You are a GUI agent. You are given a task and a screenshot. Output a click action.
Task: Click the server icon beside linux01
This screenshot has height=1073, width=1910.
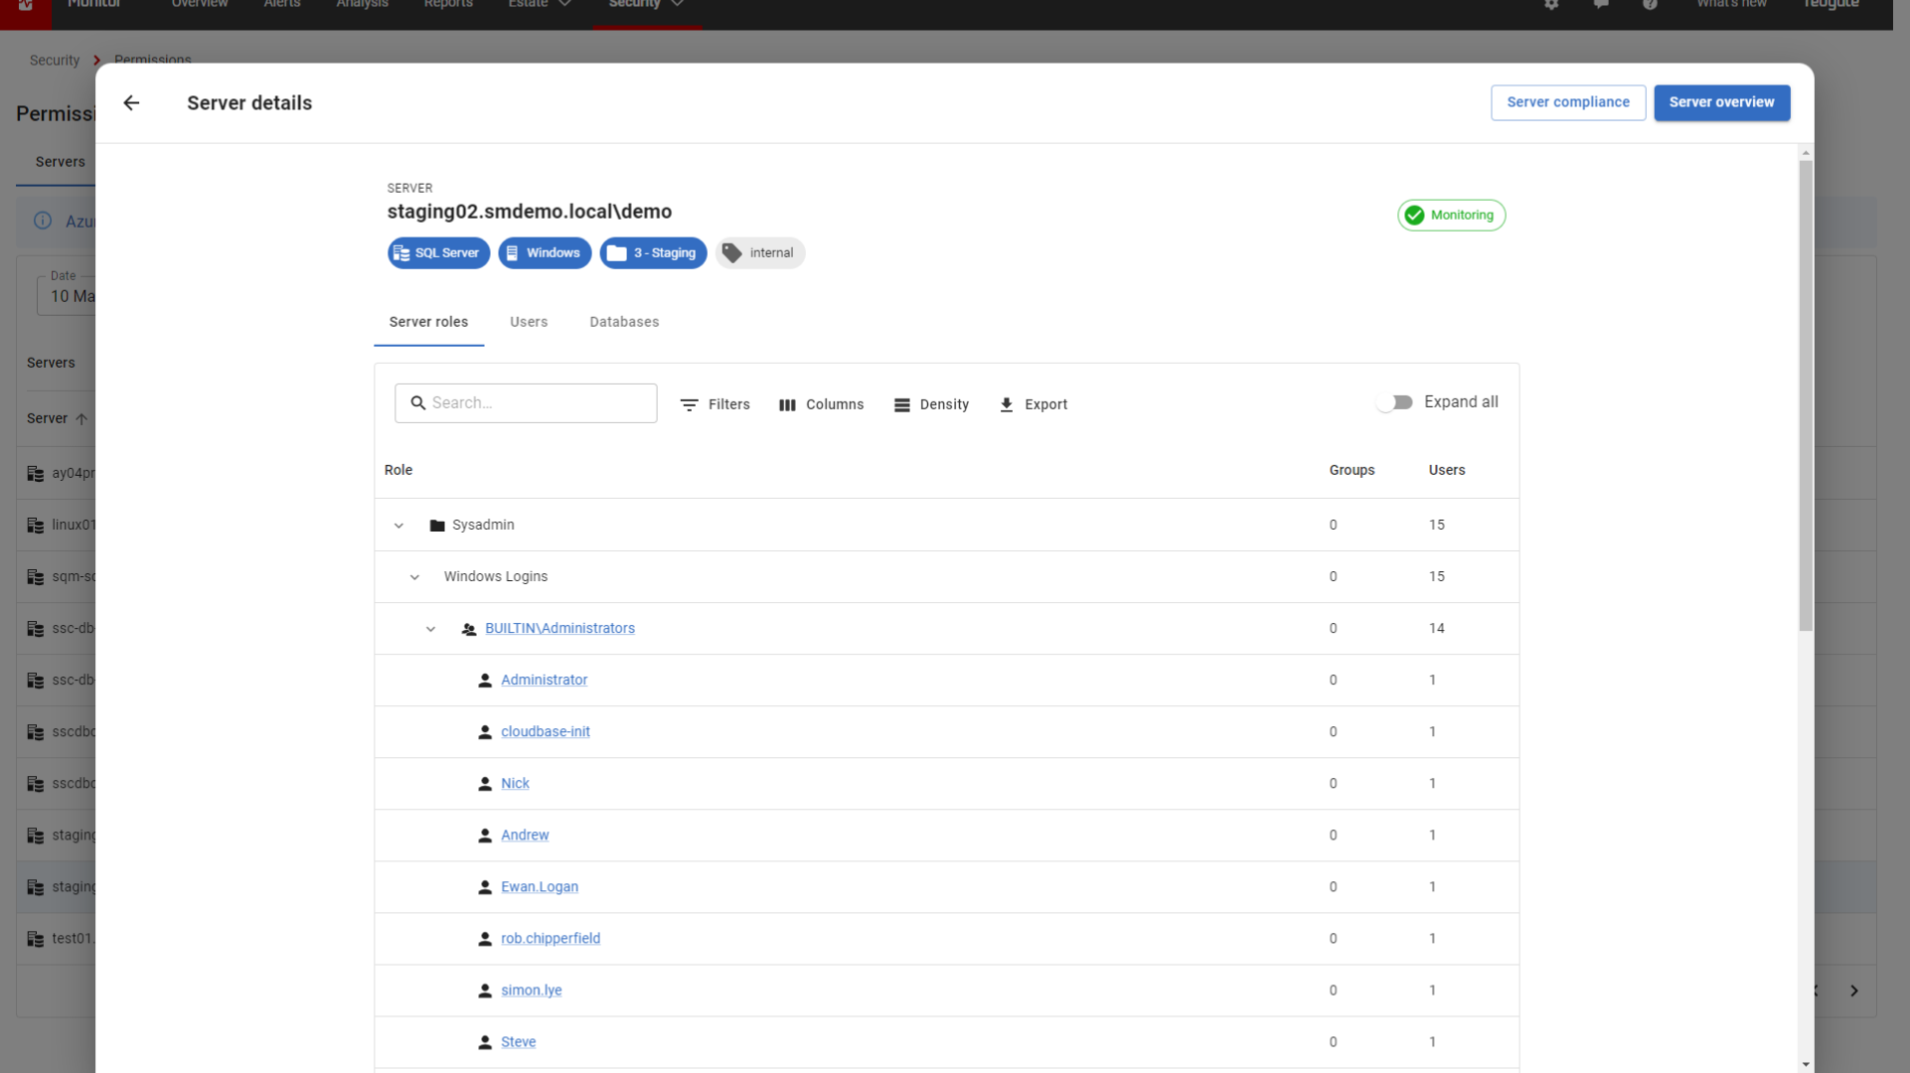[x=36, y=525]
